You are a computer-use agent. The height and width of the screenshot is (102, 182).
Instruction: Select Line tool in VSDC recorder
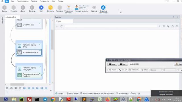tap(122, 70)
